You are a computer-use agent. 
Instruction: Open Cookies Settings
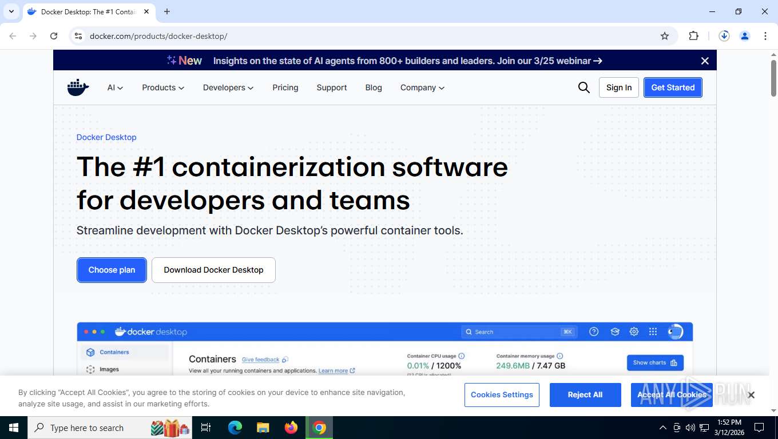502,395
